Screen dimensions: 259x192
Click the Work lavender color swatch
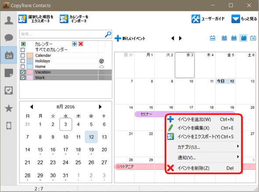point(30,78)
